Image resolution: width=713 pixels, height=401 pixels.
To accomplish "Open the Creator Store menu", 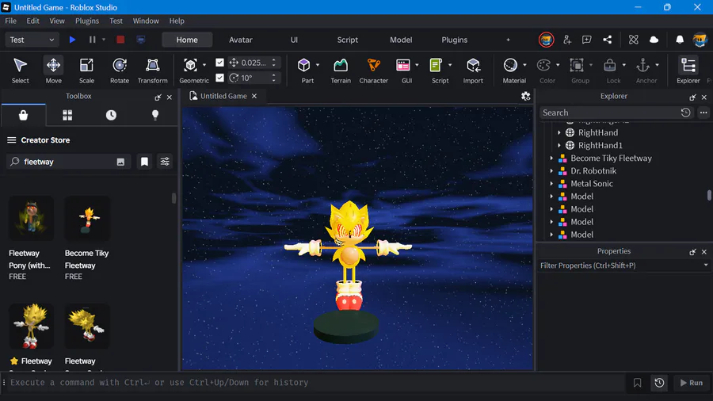I will point(11,140).
